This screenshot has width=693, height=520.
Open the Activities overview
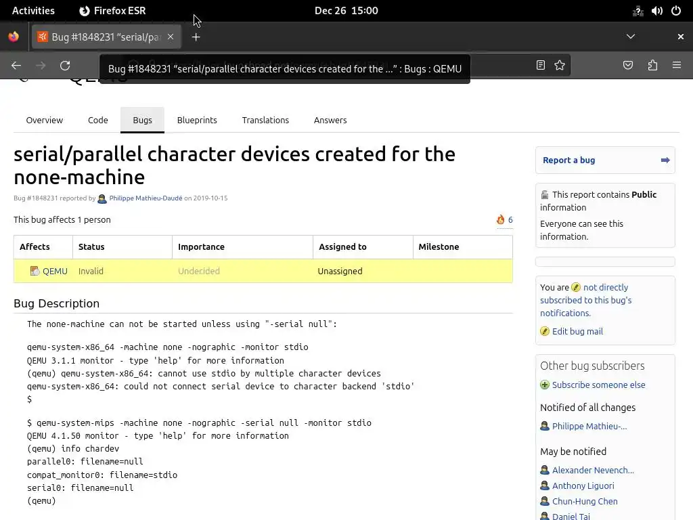(x=33, y=10)
